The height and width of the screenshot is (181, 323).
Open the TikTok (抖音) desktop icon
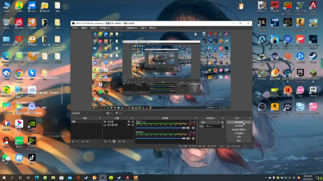(x=32, y=159)
